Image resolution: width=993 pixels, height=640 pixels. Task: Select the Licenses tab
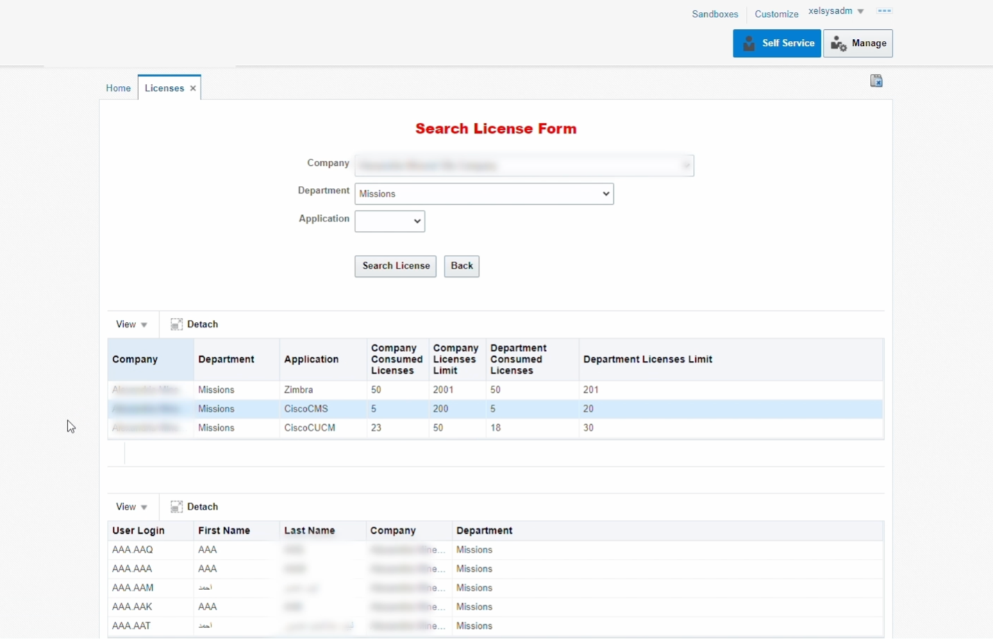pyautogui.click(x=164, y=88)
